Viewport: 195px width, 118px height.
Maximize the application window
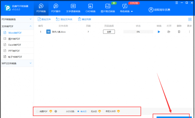(187, 3)
